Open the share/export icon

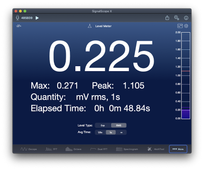click(167, 18)
